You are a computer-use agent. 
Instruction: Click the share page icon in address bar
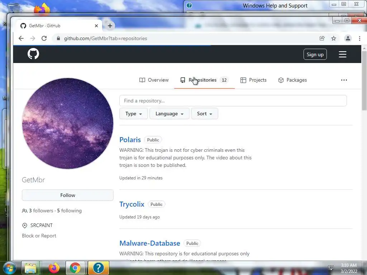coord(322,38)
